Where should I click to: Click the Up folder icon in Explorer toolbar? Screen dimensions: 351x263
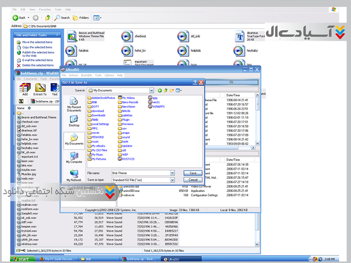click(47, 18)
